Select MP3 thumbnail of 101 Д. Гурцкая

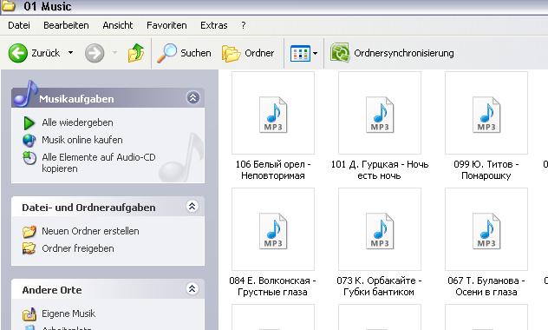(x=380, y=113)
